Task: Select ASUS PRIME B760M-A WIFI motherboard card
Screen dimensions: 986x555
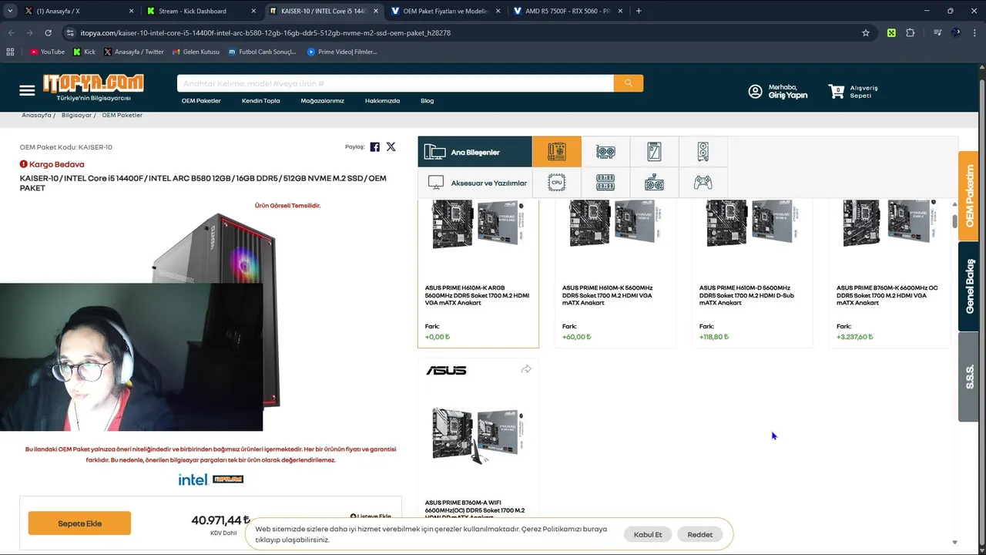Action: (478, 439)
